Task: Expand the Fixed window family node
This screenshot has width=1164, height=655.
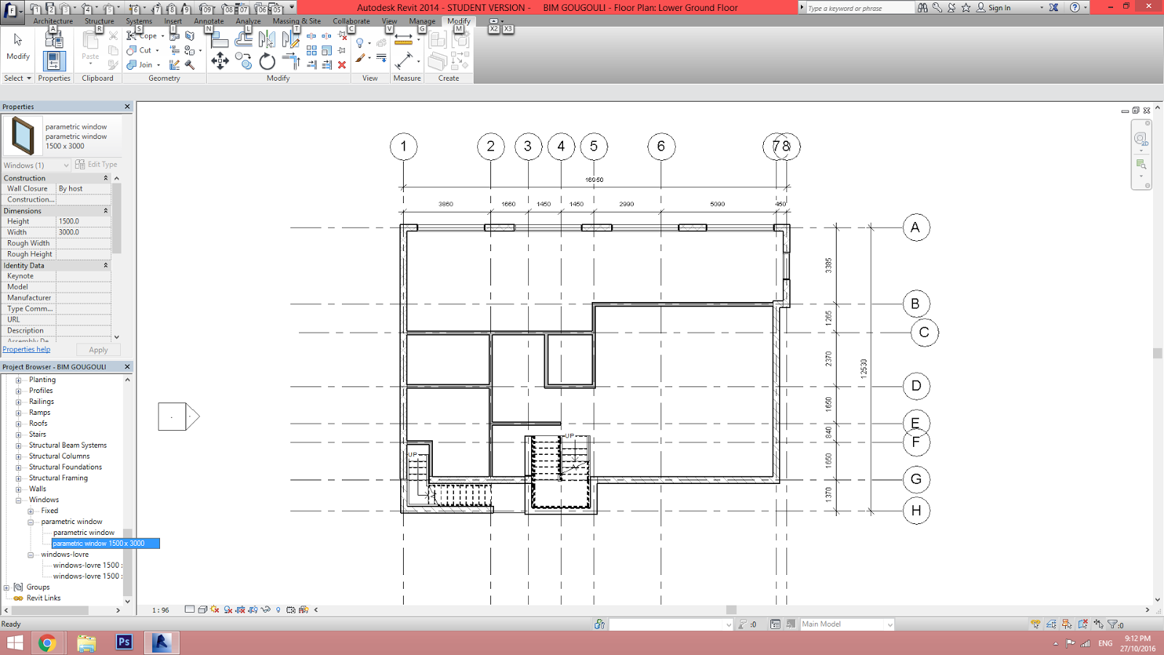Action: click(x=31, y=511)
